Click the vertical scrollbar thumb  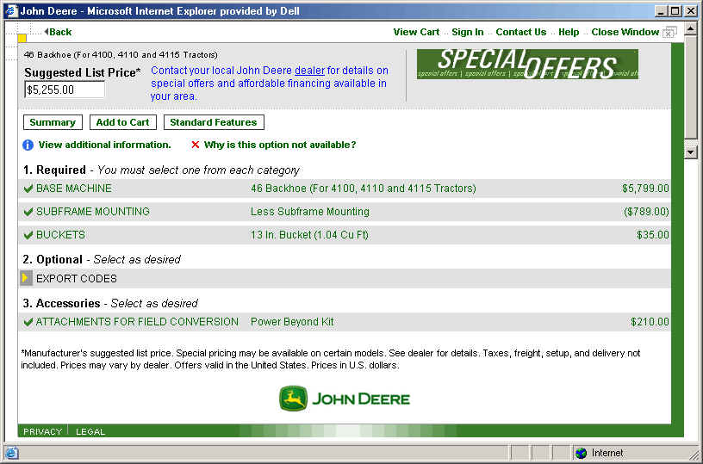pyautogui.click(x=691, y=87)
